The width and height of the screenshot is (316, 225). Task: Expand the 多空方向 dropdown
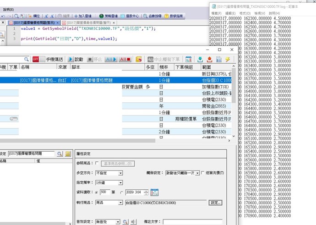point(120,173)
